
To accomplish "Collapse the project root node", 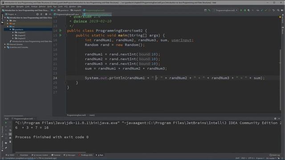I will point(5,18).
